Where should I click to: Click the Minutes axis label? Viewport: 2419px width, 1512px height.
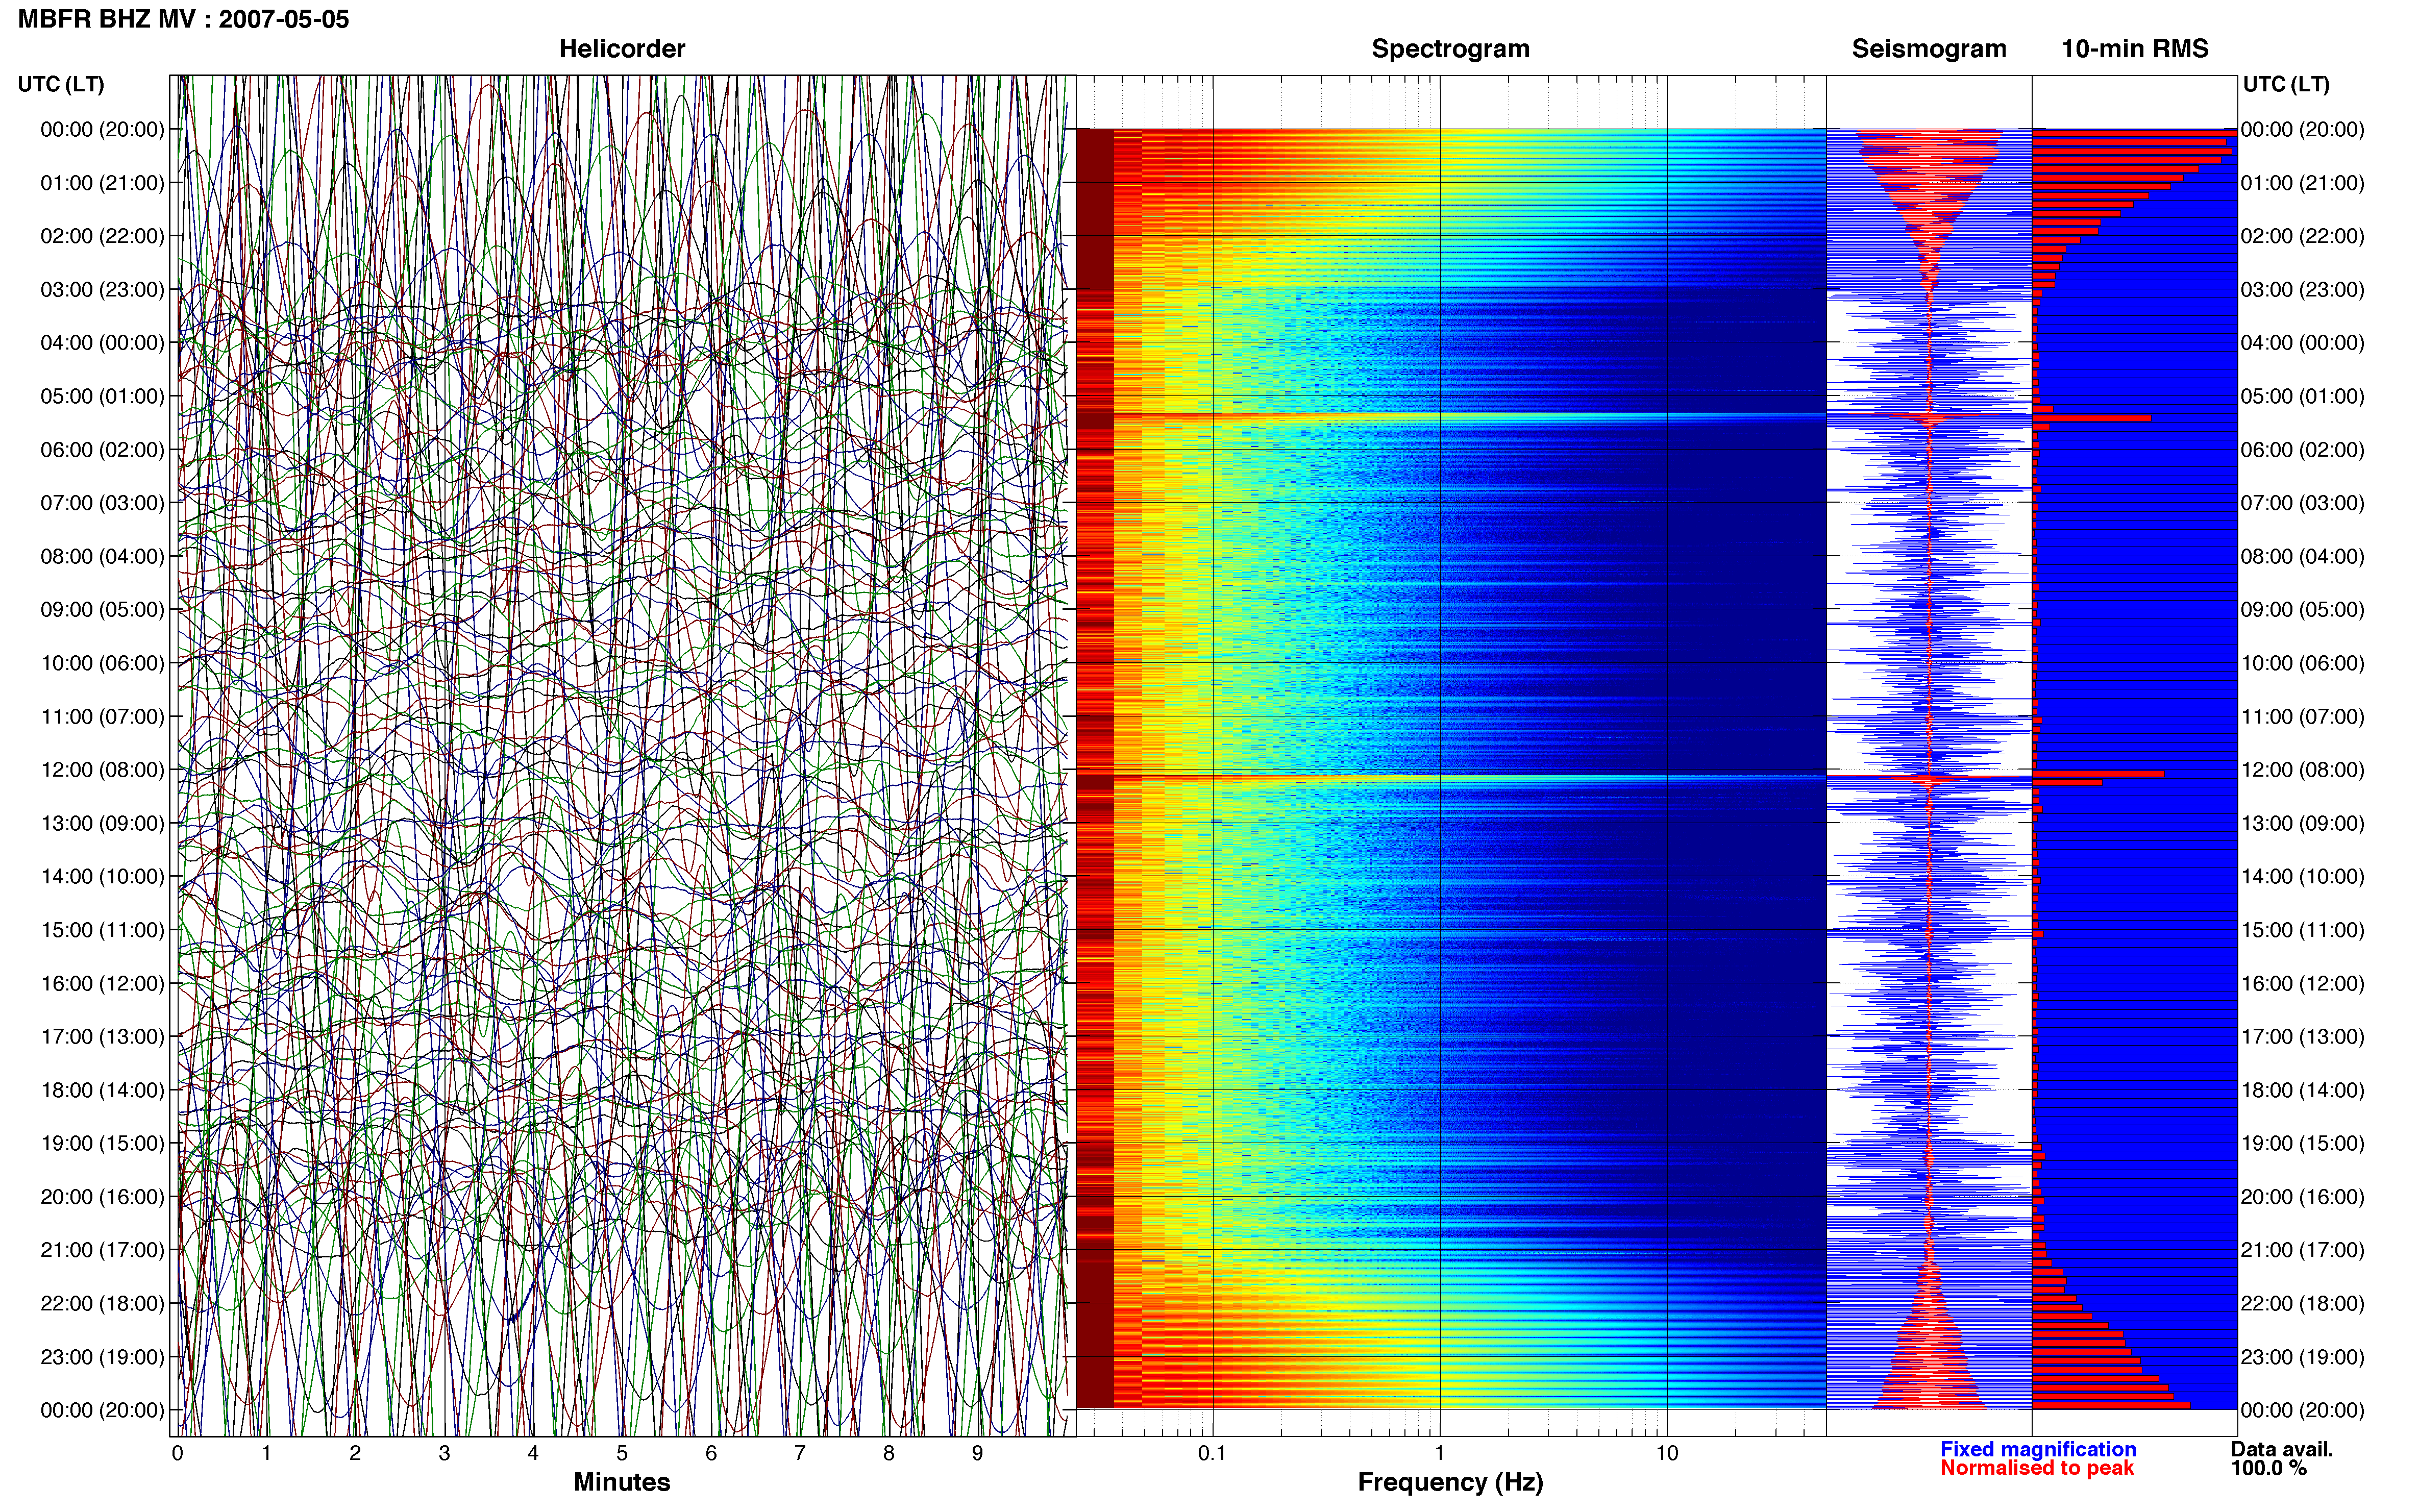pos(621,1481)
